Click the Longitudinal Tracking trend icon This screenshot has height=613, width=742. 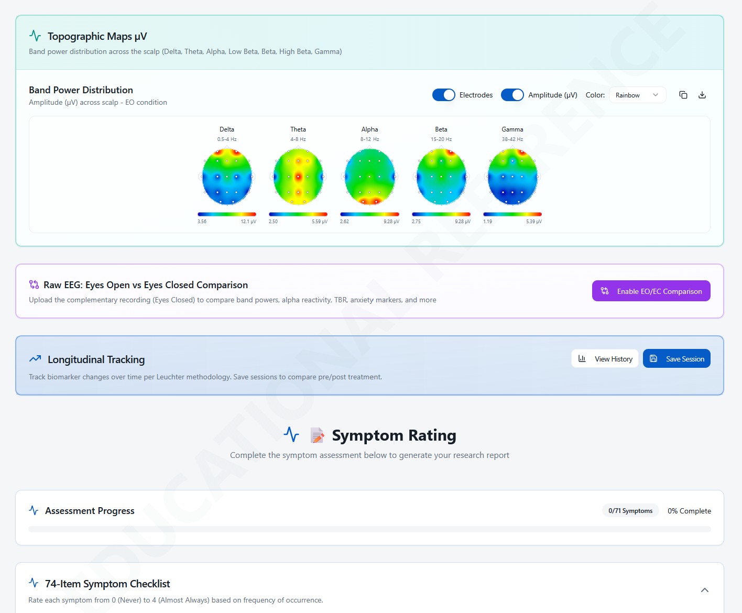tap(35, 359)
